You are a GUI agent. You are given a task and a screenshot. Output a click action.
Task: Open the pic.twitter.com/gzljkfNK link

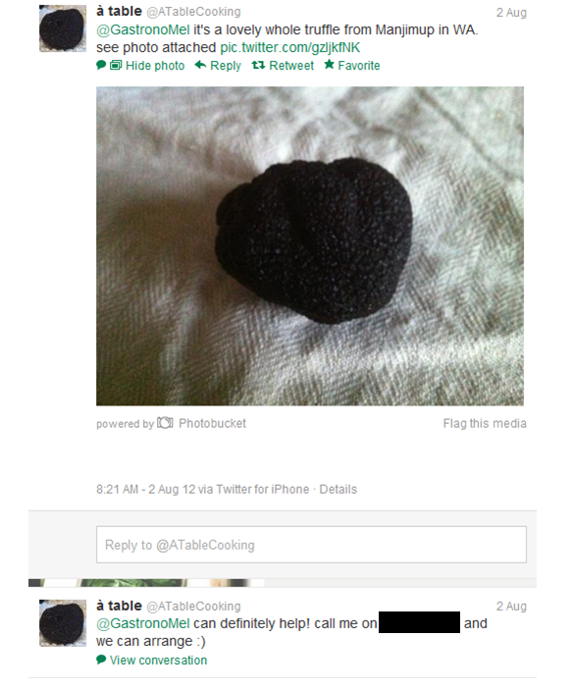[290, 47]
